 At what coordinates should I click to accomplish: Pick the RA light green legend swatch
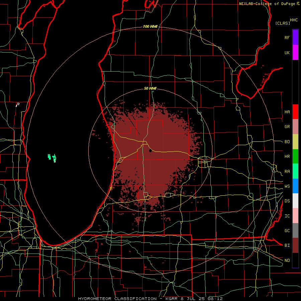coord(295,171)
